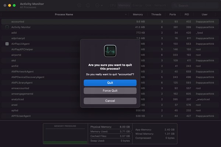Select the airportd process
Image resolution: width=221 pixels, height=147 pixels.
[x=16, y=55]
